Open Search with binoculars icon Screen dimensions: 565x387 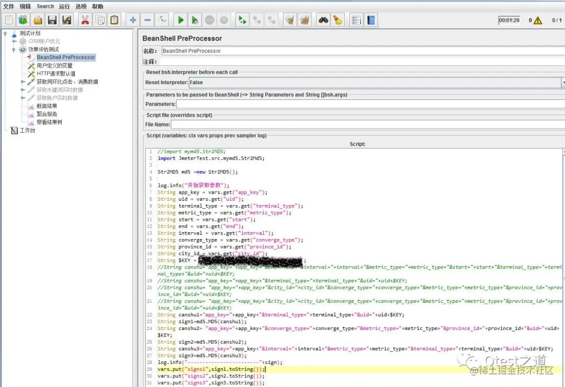323,20
